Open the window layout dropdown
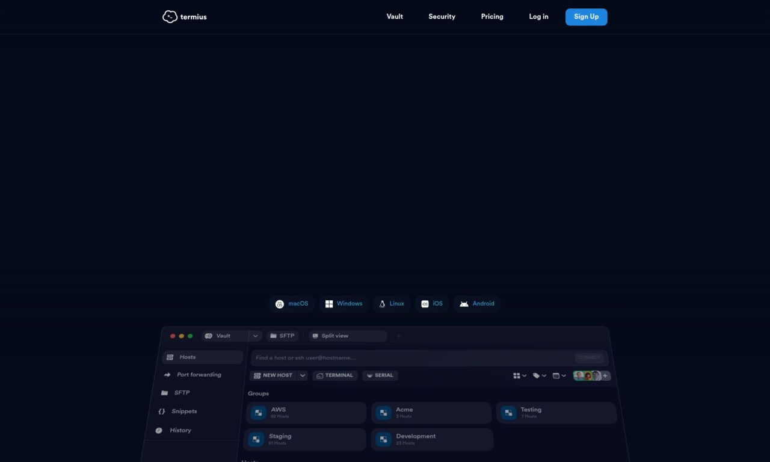770x462 pixels. pyautogui.click(x=559, y=376)
